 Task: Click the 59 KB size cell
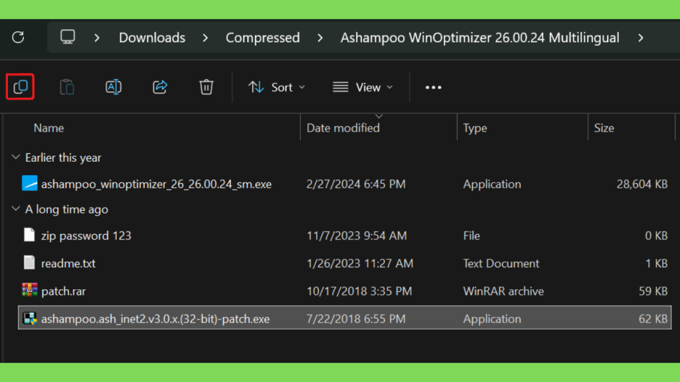coord(653,291)
